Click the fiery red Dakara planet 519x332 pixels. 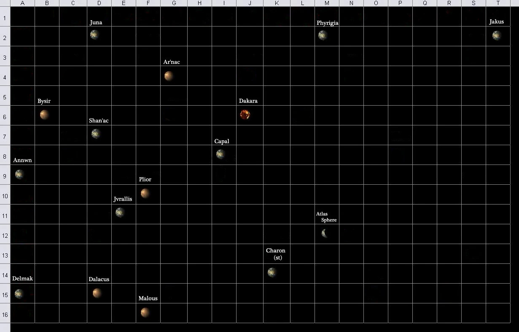(x=245, y=114)
